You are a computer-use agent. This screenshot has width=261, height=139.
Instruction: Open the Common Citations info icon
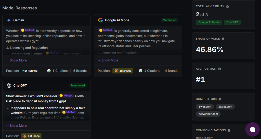pyautogui.click(x=229, y=130)
